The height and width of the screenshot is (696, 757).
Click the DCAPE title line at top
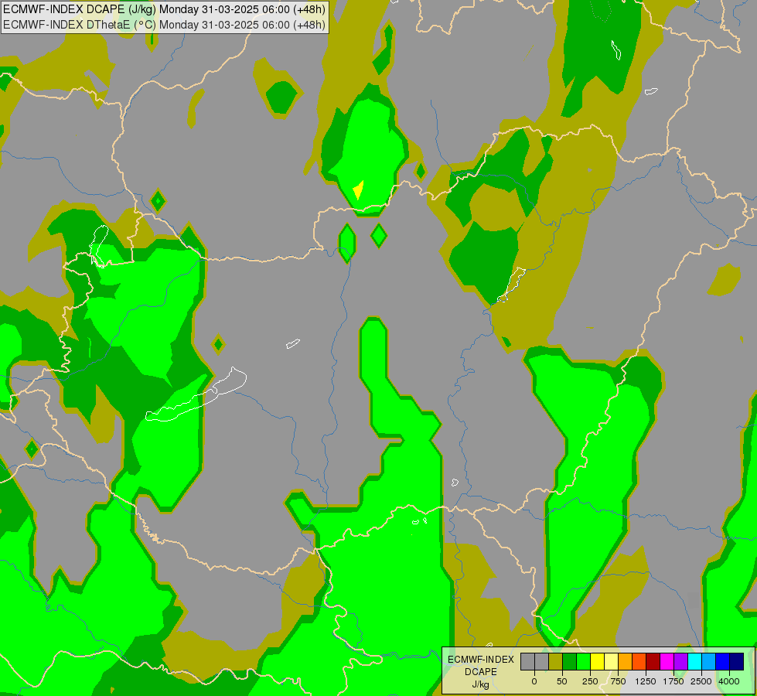(x=164, y=9)
